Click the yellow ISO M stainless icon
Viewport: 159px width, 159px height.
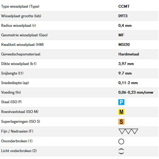[121, 112]
